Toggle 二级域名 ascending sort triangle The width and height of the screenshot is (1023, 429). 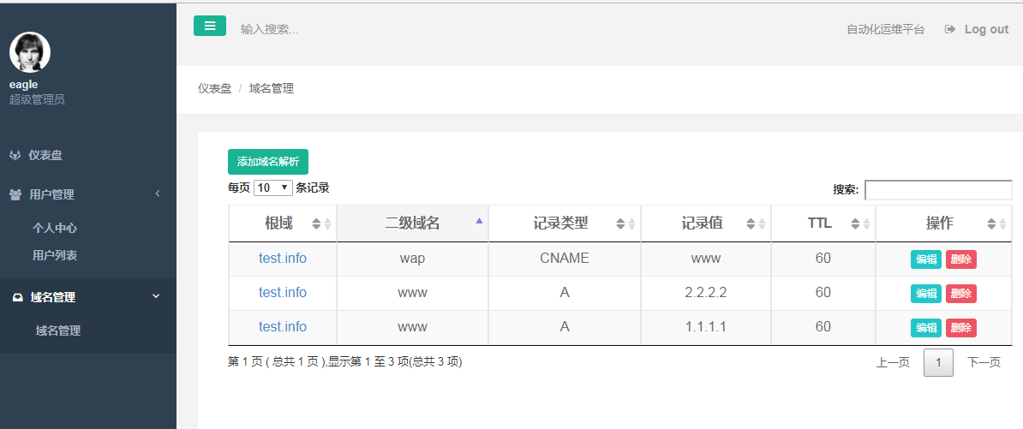click(x=480, y=221)
